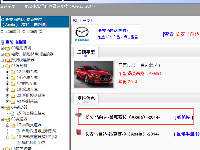
Task: Click the Mazda logo image
Action: [x=82, y=34]
